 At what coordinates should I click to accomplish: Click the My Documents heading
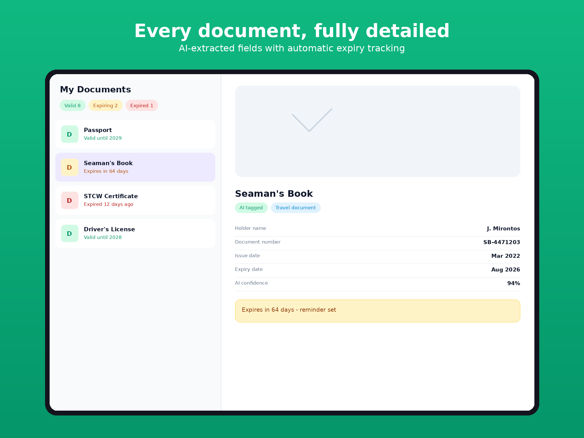pos(96,90)
